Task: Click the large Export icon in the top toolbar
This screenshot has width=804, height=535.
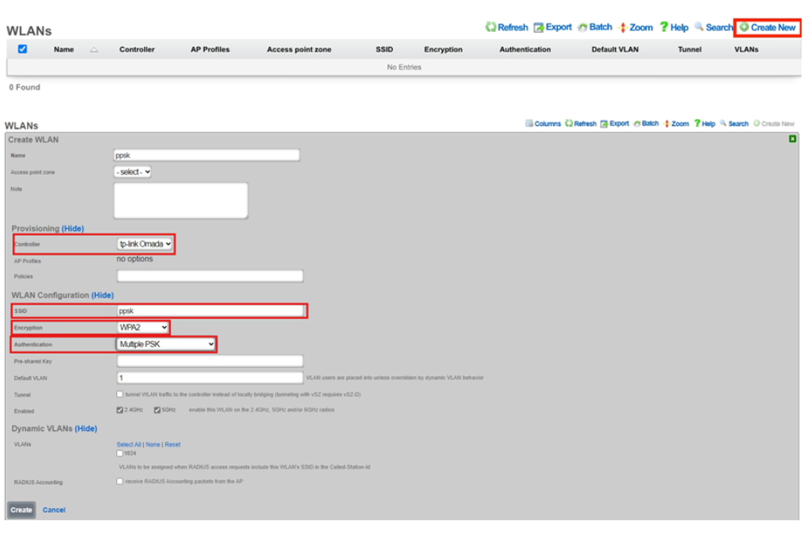Action: tap(539, 27)
